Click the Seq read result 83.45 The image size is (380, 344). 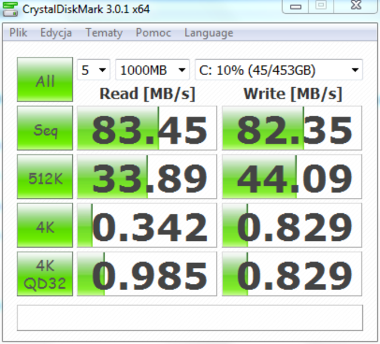(147, 128)
